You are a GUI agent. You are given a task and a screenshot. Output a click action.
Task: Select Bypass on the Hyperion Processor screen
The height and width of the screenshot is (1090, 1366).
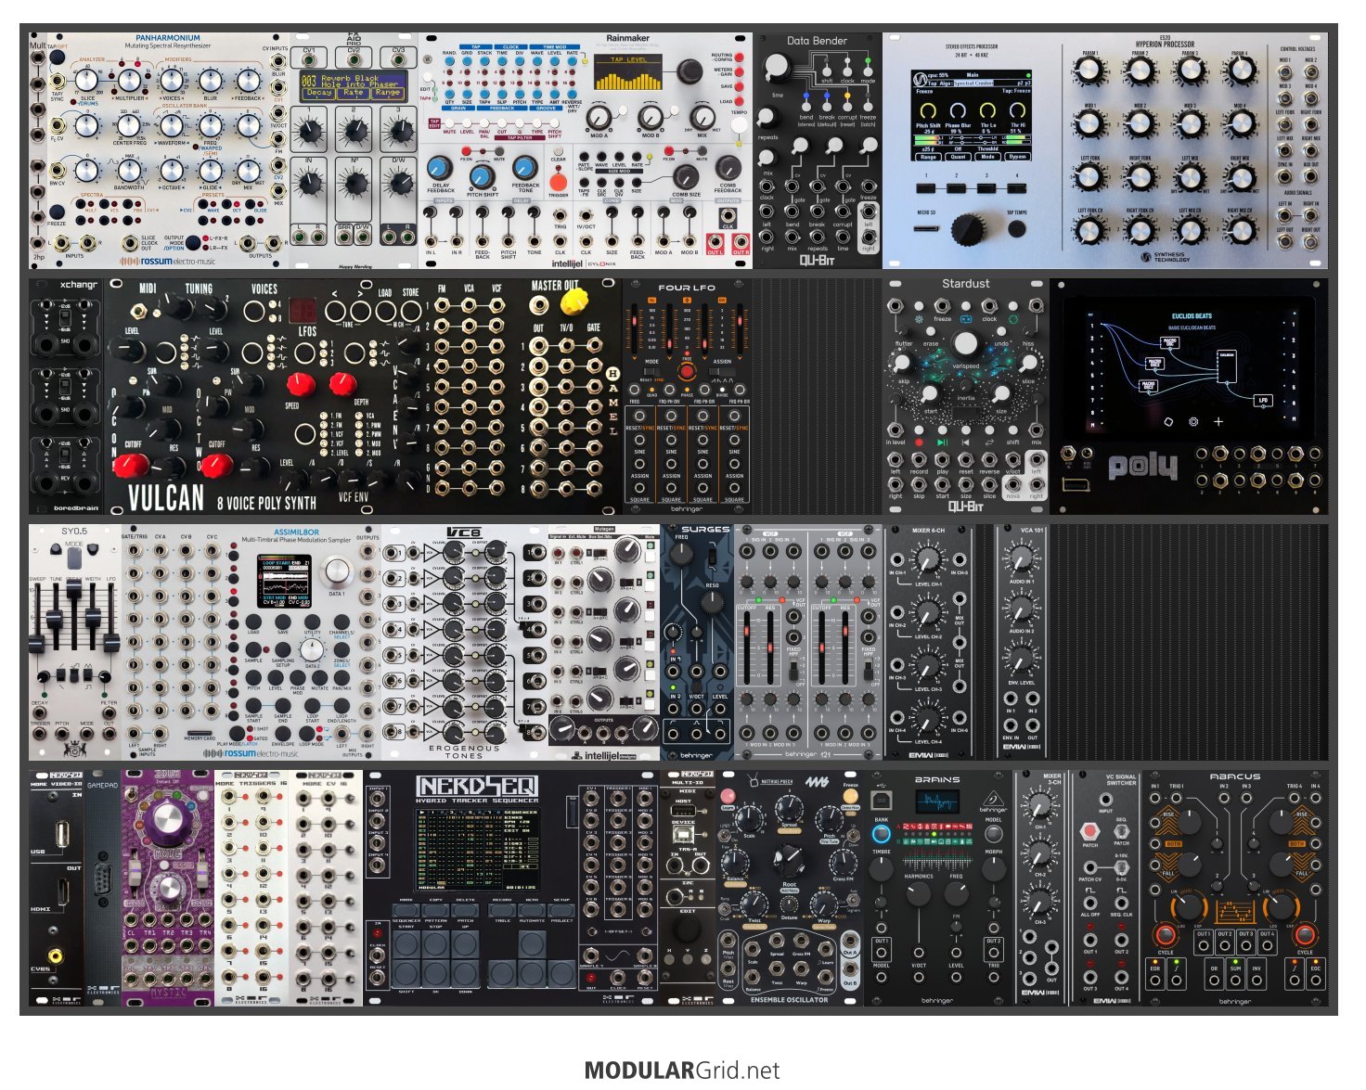point(1018,157)
